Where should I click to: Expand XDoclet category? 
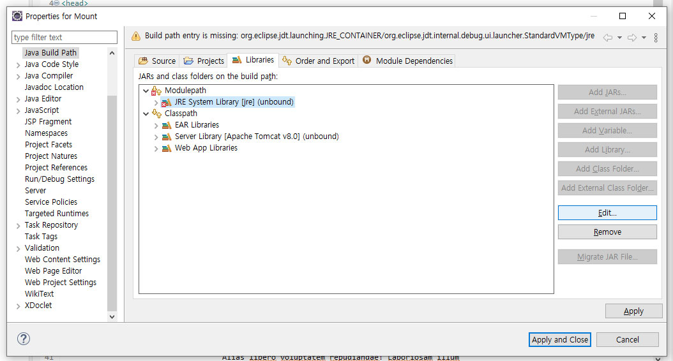(x=18, y=306)
